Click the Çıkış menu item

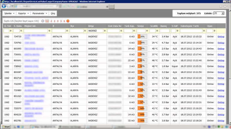pos(53,13)
